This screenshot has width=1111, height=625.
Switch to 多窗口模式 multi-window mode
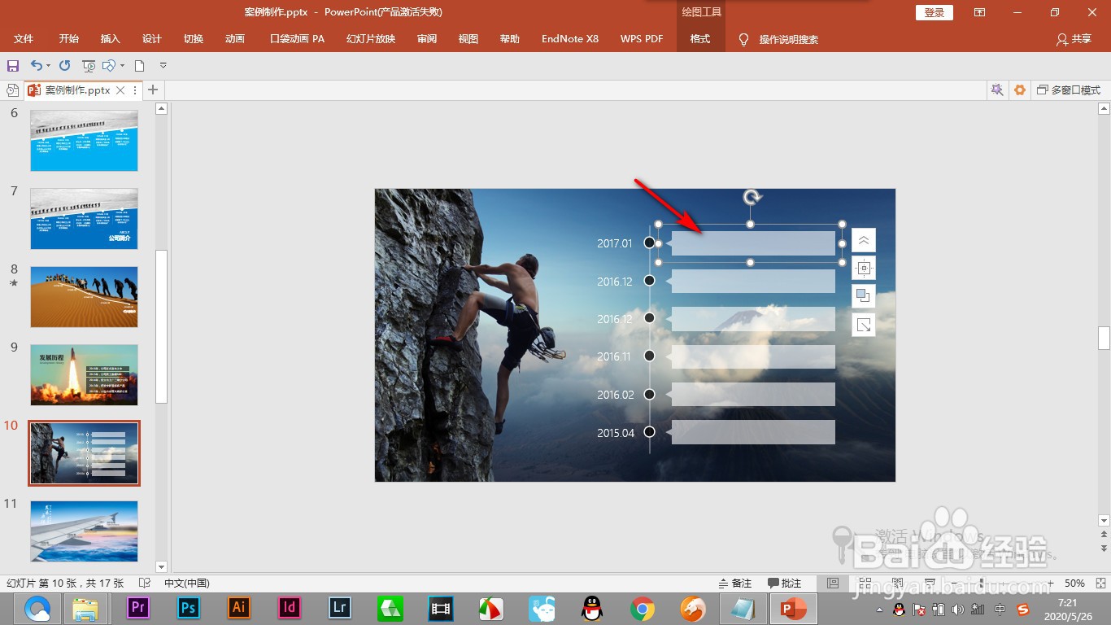click(1069, 90)
